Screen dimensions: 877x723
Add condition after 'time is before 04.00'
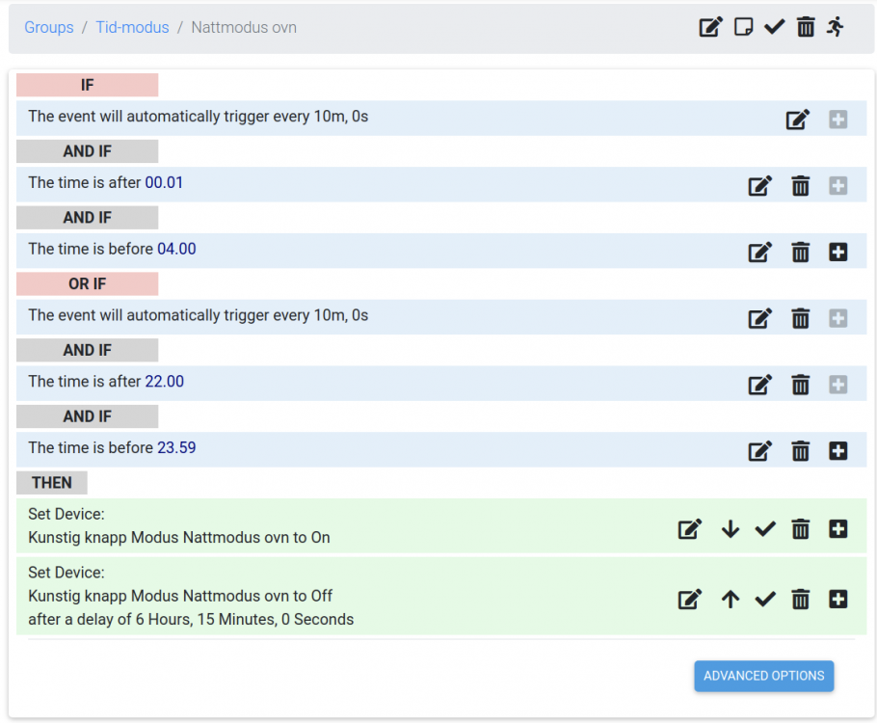[x=837, y=253]
